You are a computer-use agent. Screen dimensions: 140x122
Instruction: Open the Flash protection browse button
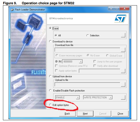click(123, 97)
